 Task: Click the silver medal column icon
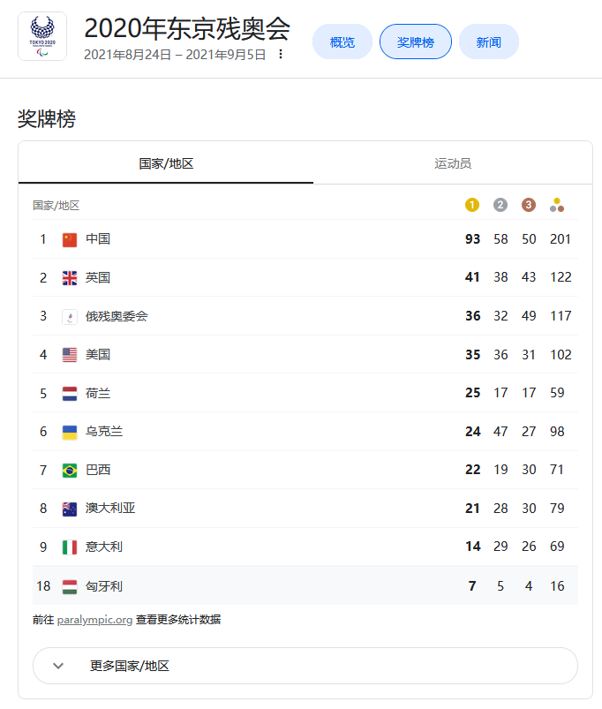500,205
